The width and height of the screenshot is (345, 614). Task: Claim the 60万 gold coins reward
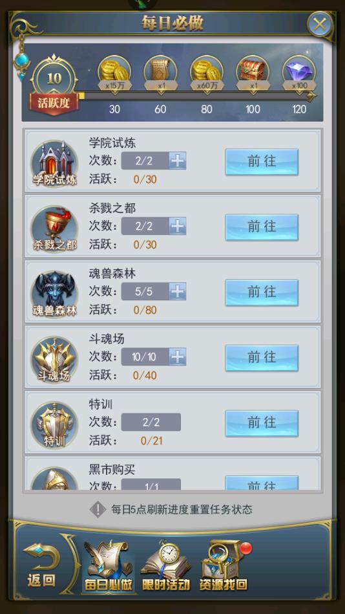pos(207,74)
